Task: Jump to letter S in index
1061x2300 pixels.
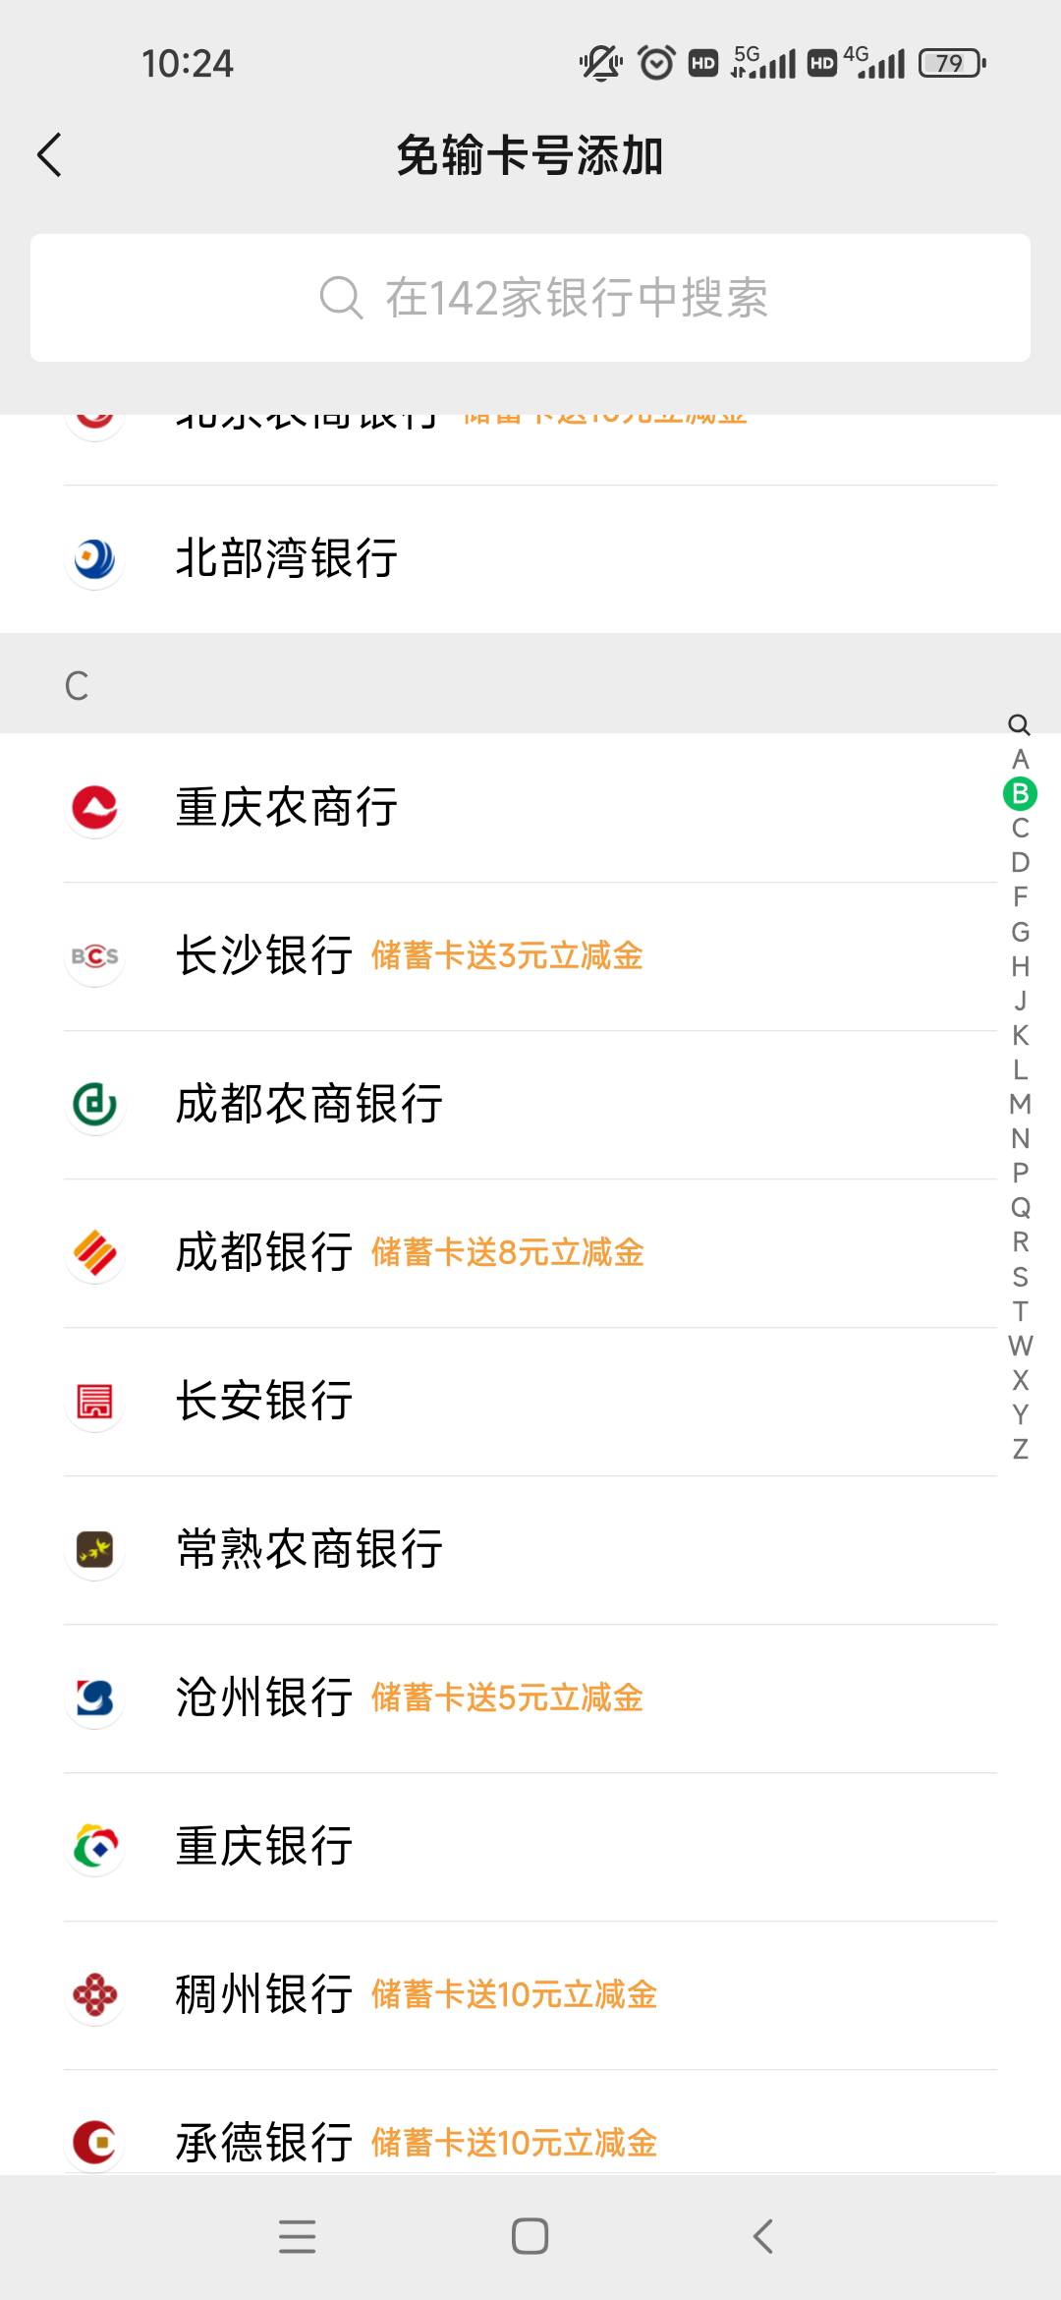Action: tap(1021, 1277)
